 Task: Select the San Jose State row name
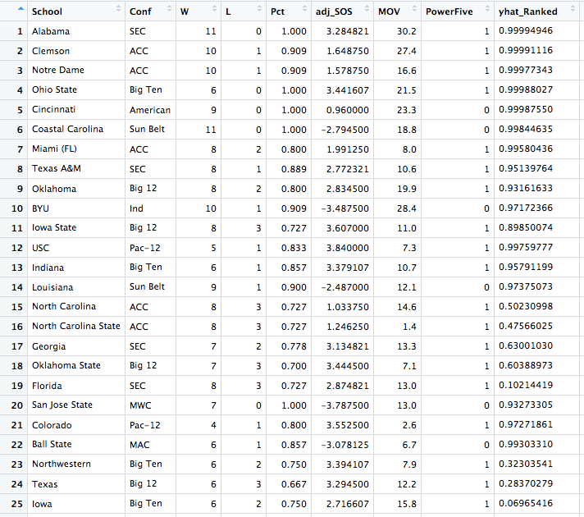pos(62,405)
